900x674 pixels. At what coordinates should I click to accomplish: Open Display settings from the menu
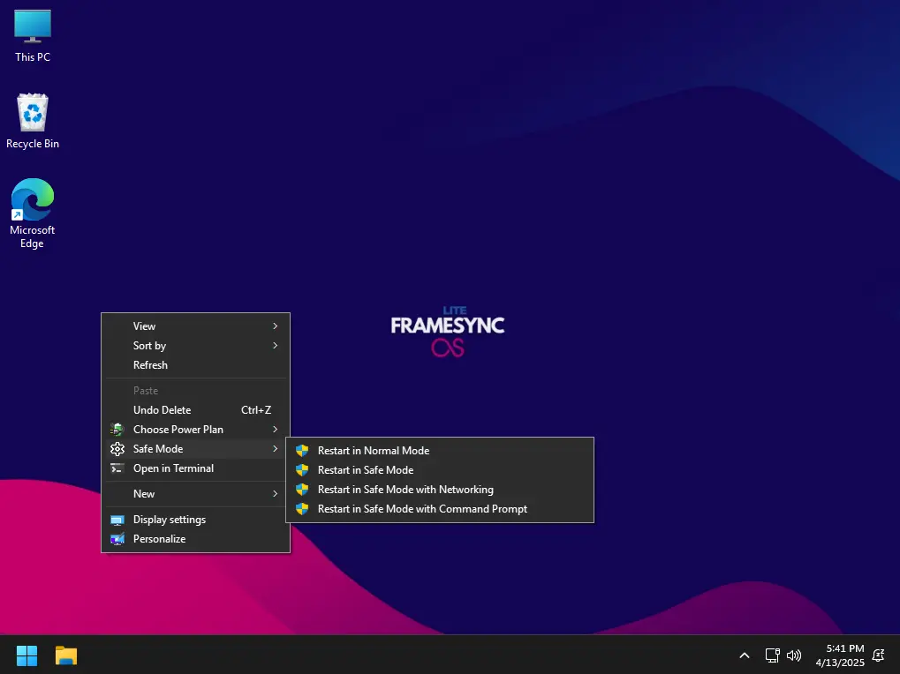coord(196,520)
